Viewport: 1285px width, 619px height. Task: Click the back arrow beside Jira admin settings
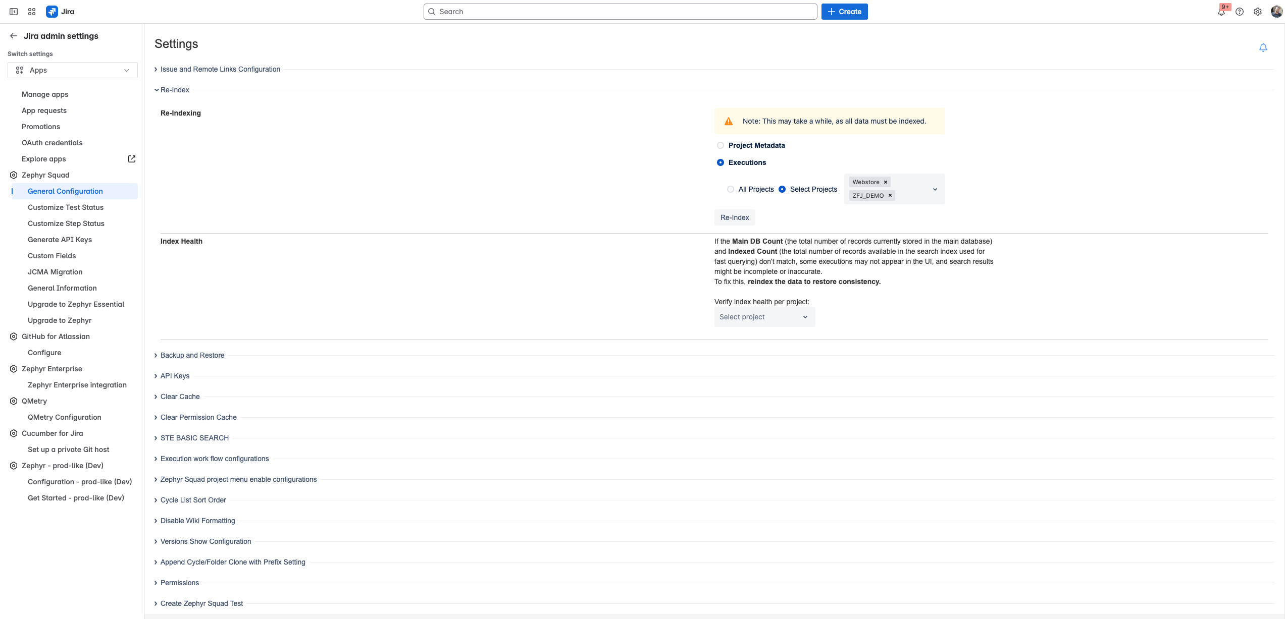coord(14,36)
